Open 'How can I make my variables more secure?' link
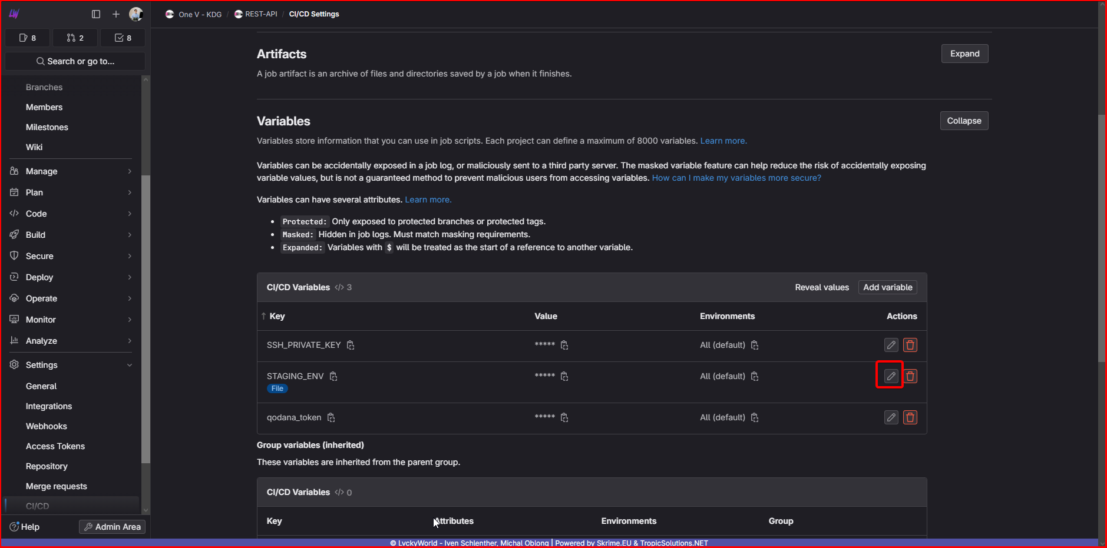Image resolution: width=1107 pixels, height=548 pixels. pyautogui.click(x=736, y=178)
